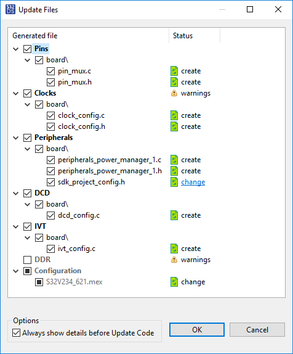Click the create status icon for ivt_config.c
The image size is (293, 354).
tap(174, 249)
